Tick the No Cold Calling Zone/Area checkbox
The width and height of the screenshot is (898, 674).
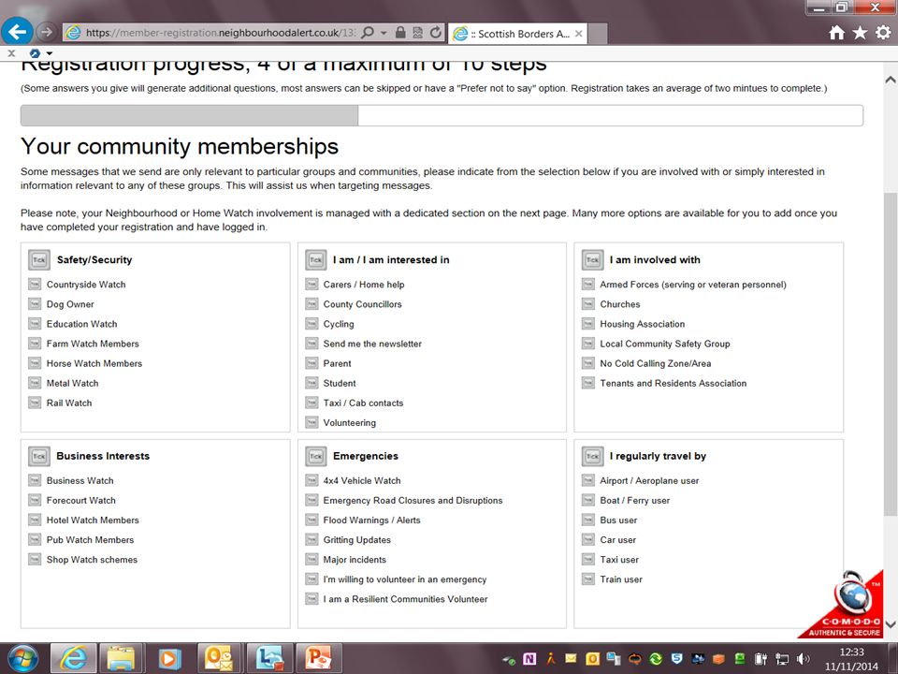pos(588,363)
